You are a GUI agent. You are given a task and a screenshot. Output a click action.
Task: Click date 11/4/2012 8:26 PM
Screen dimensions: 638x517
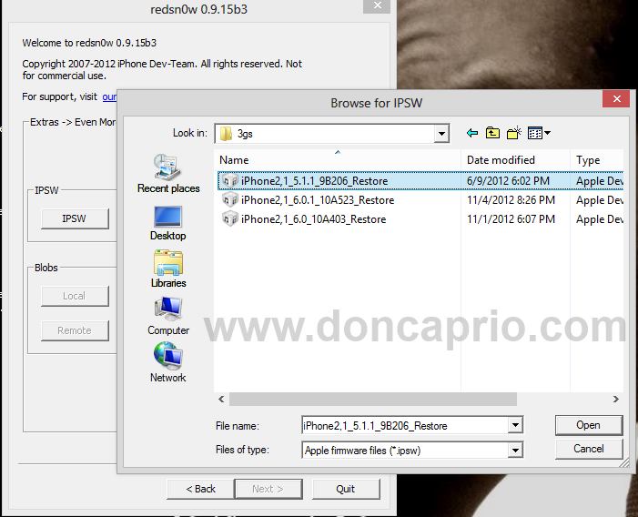pos(511,199)
